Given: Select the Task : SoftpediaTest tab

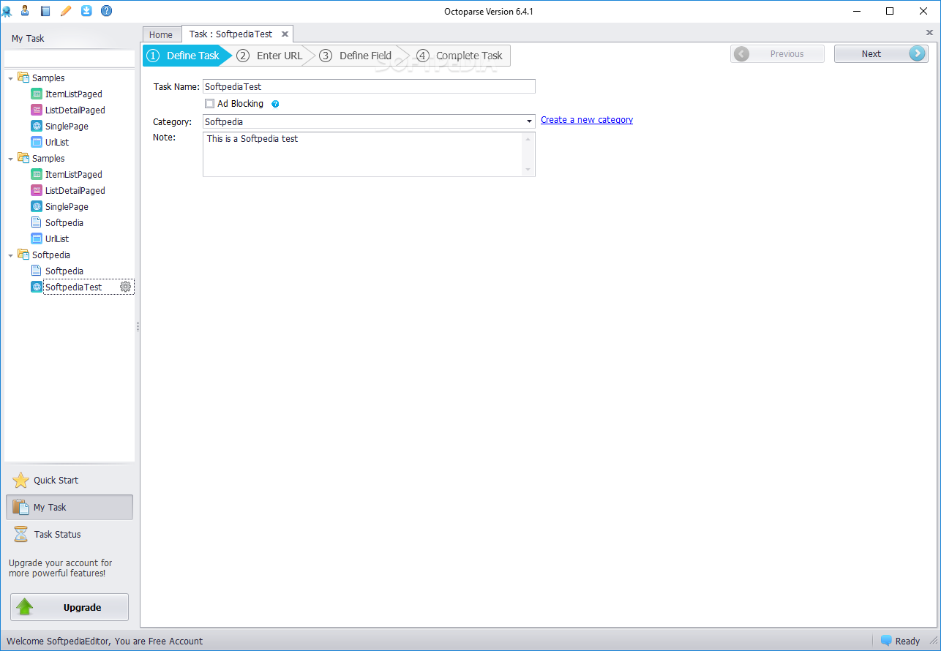Looking at the screenshot, I should tap(230, 34).
